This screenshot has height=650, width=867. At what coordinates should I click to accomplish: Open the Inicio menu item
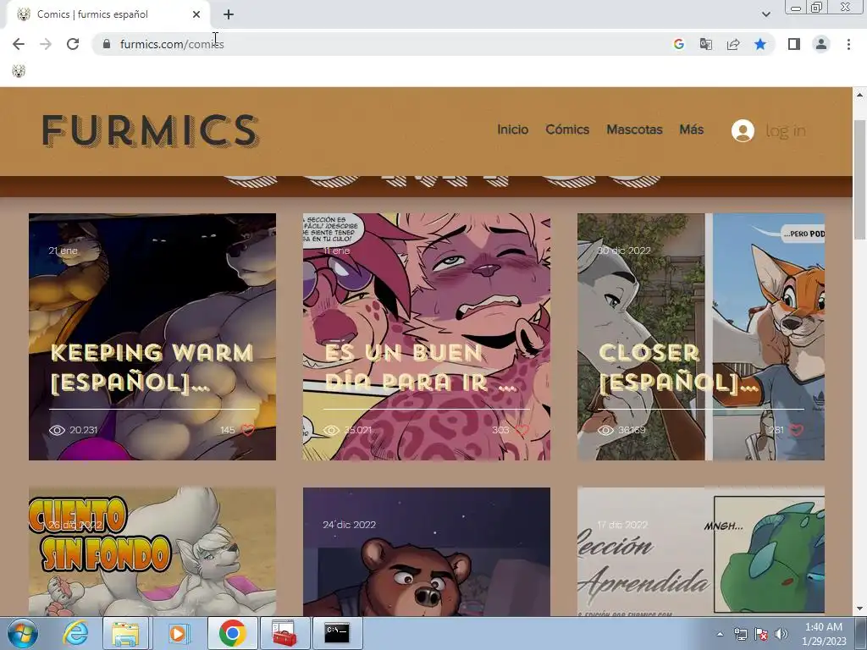(512, 129)
